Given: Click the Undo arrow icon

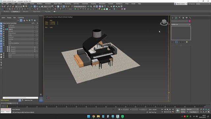Looking at the screenshot, I should point(2,7).
